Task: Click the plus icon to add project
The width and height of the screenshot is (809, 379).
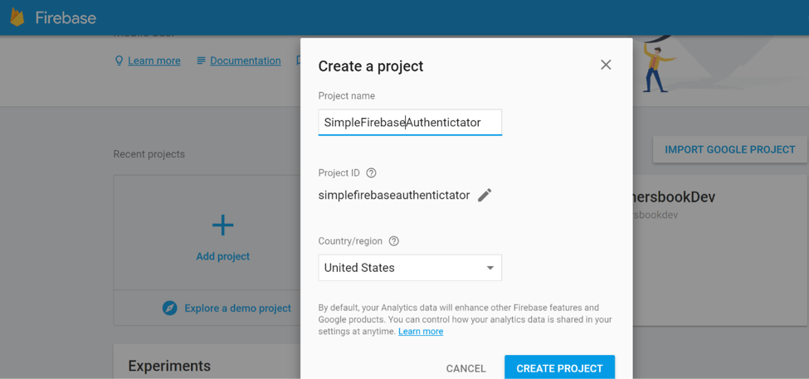Action: (x=222, y=225)
